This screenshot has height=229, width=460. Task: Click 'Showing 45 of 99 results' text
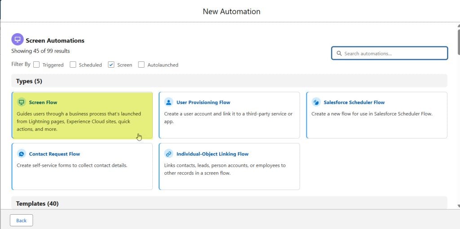click(40, 51)
